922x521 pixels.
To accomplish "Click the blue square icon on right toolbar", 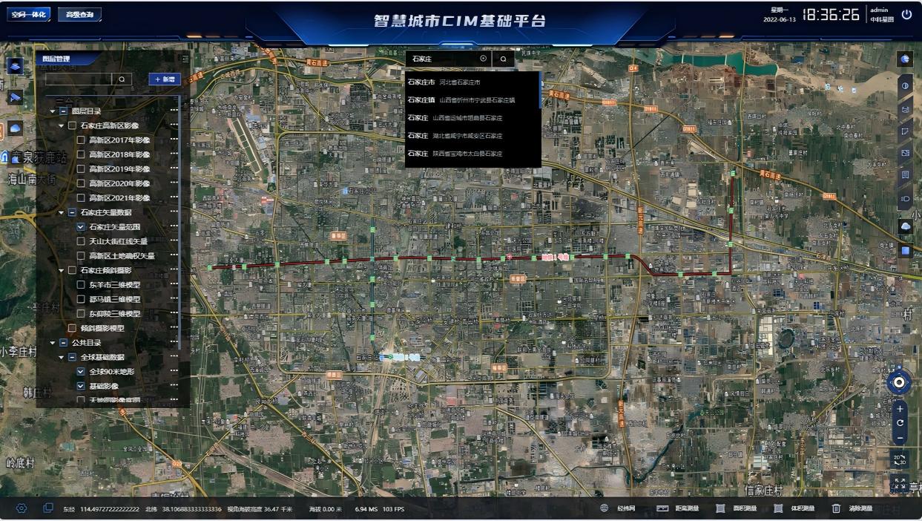I will pos(905,251).
